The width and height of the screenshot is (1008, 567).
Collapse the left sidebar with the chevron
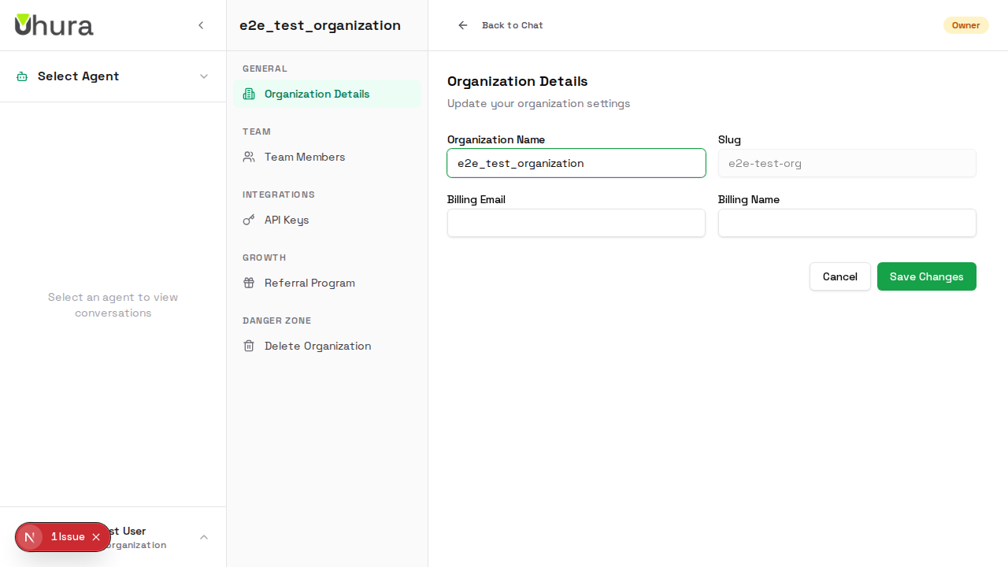[201, 24]
